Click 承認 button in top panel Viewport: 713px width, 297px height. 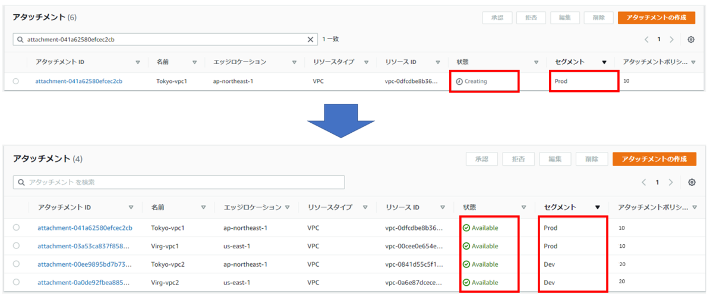click(497, 18)
